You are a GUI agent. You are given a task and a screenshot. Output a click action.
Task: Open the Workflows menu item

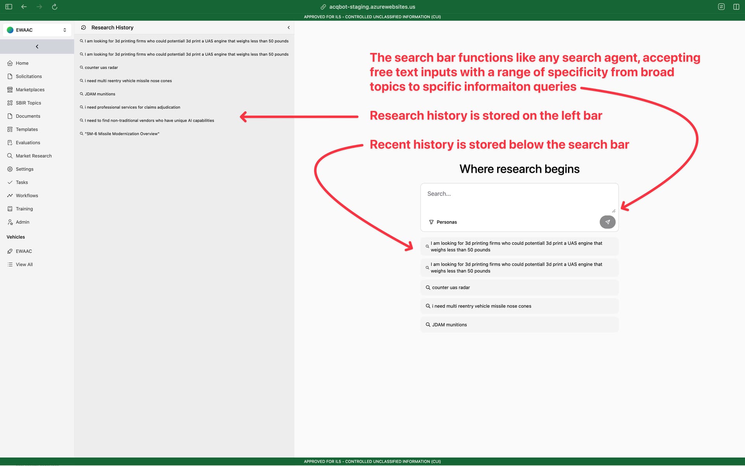(37, 196)
